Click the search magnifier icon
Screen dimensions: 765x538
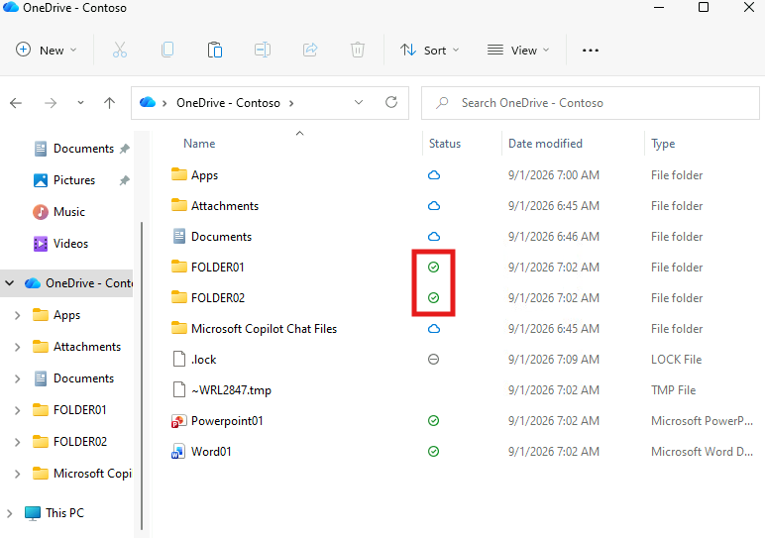point(442,103)
